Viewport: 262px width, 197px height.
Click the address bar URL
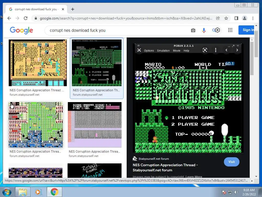126,18
